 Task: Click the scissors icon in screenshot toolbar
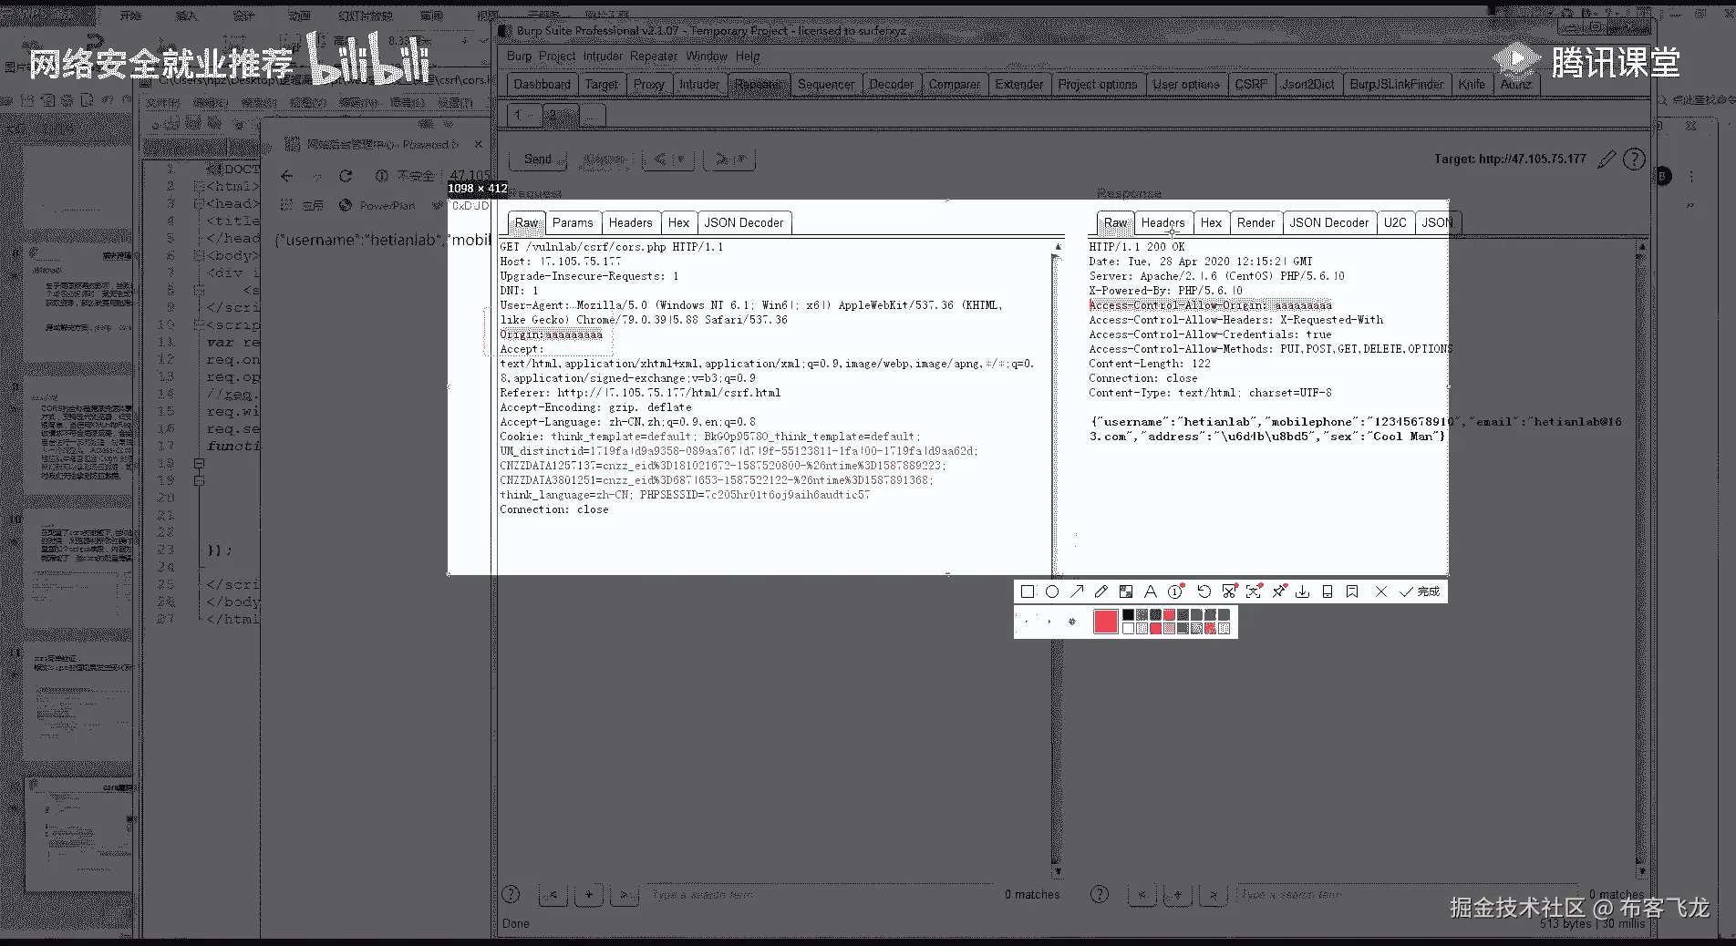pos(1229,591)
